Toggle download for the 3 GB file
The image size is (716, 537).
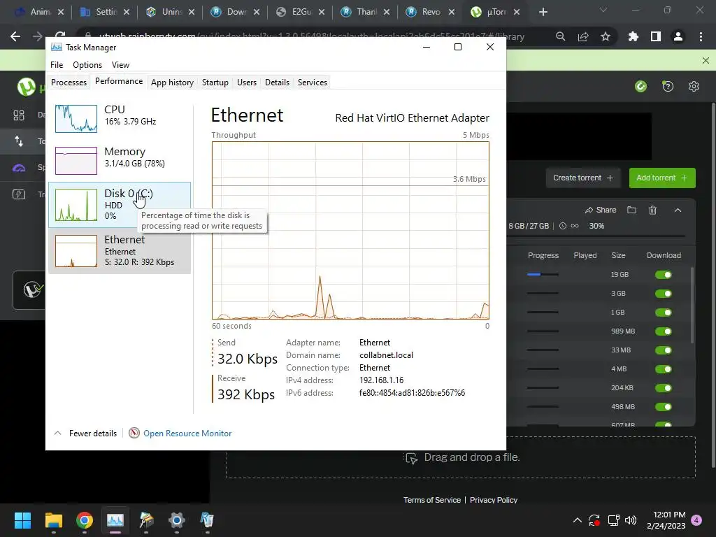pyautogui.click(x=664, y=294)
